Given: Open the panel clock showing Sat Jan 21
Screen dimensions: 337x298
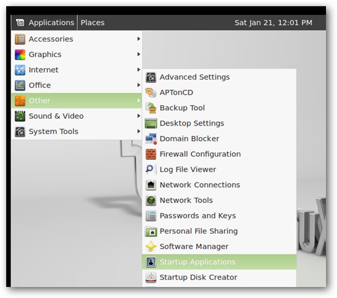Looking at the screenshot, I should point(273,23).
